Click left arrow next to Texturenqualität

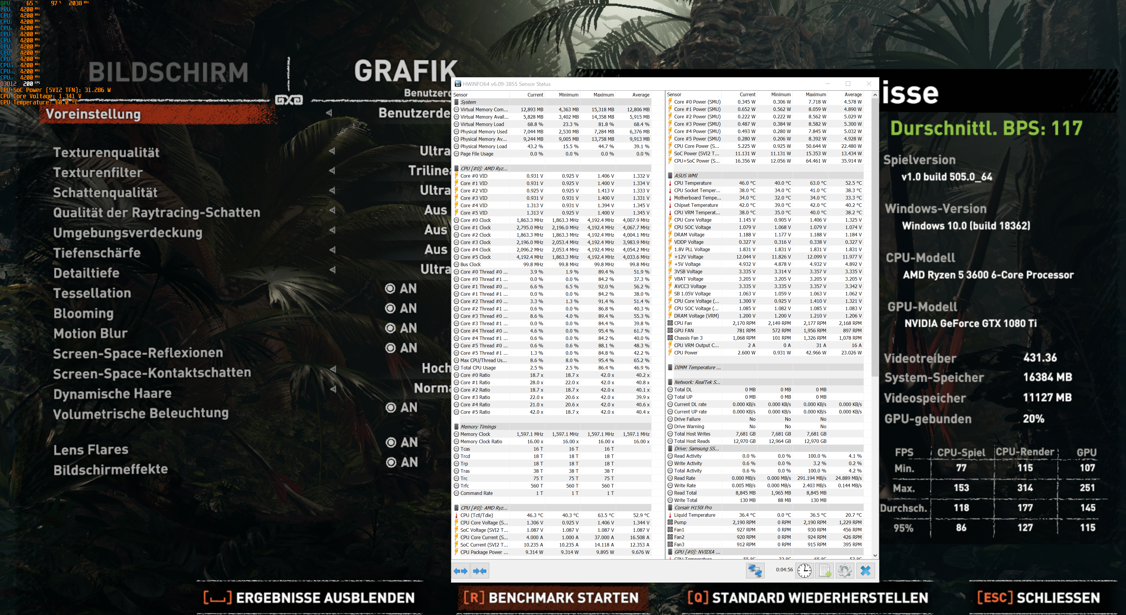tap(332, 151)
